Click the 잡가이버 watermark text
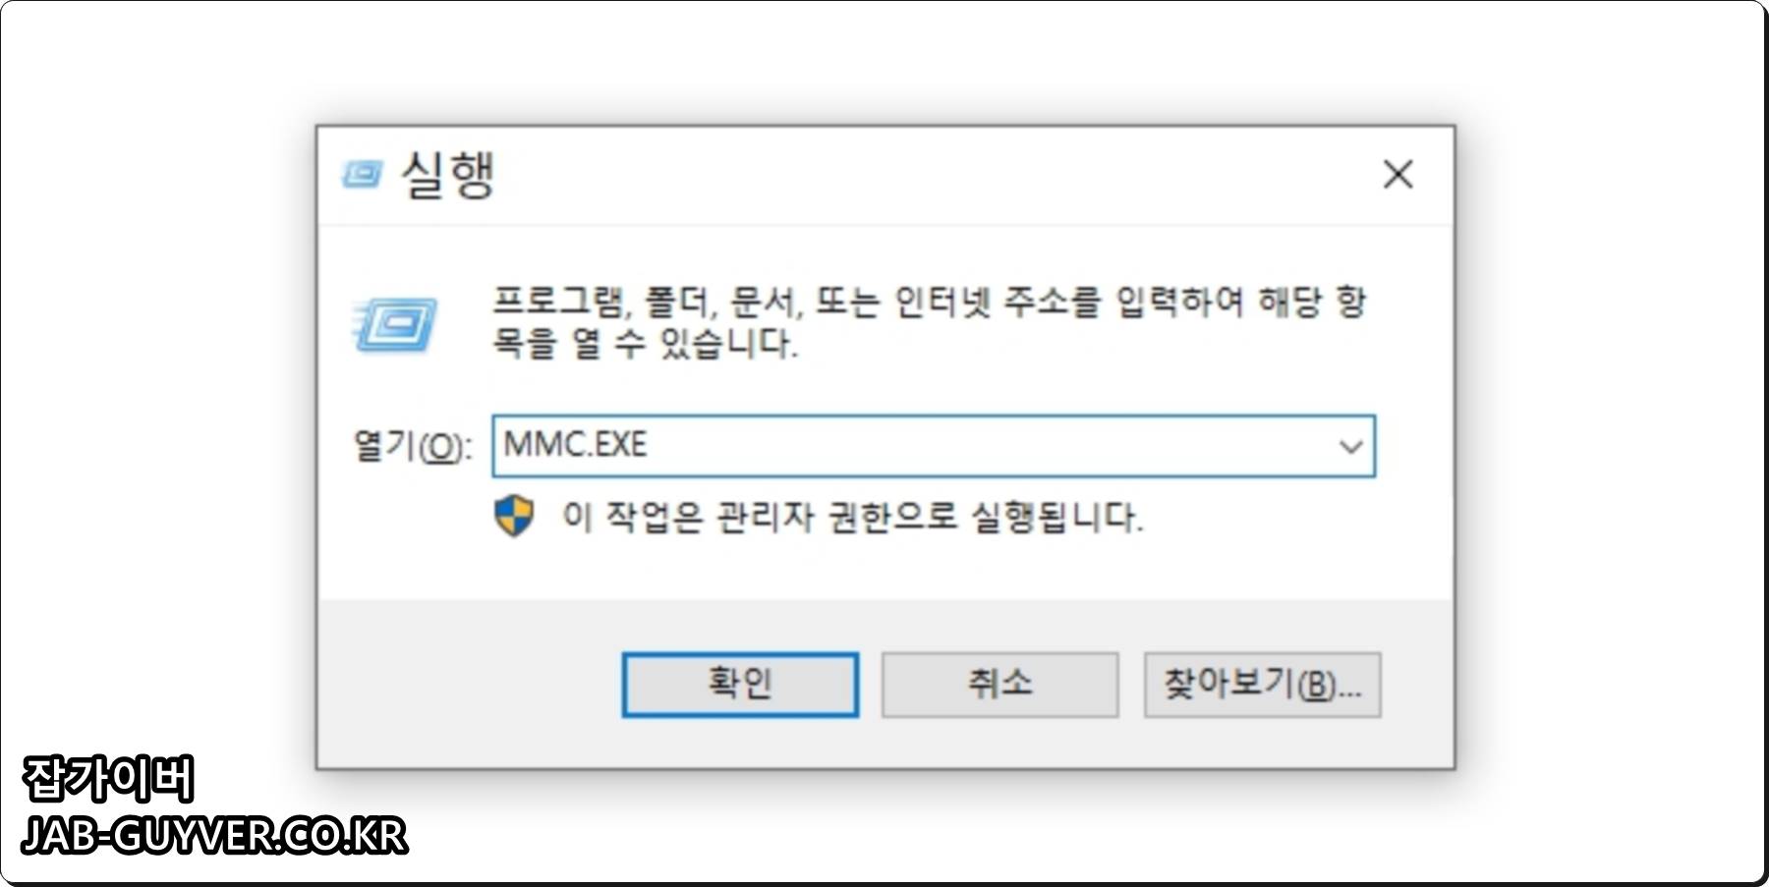The width and height of the screenshot is (1769, 887). point(108,779)
